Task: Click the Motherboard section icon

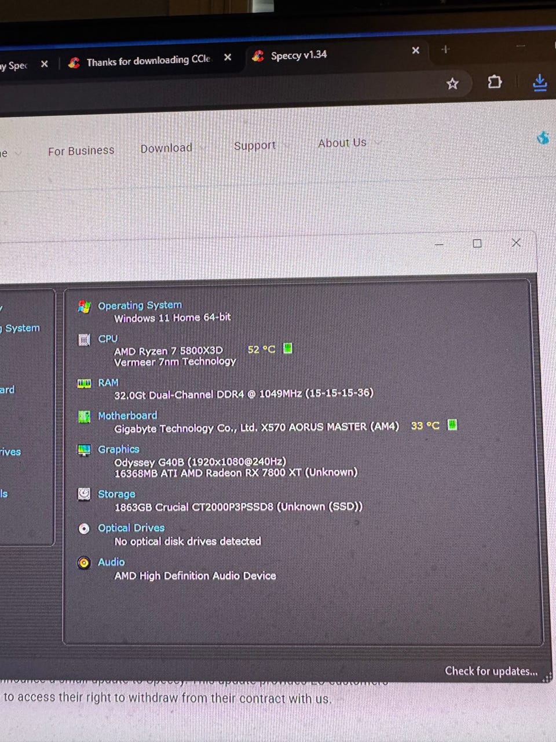Action: click(84, 416)
